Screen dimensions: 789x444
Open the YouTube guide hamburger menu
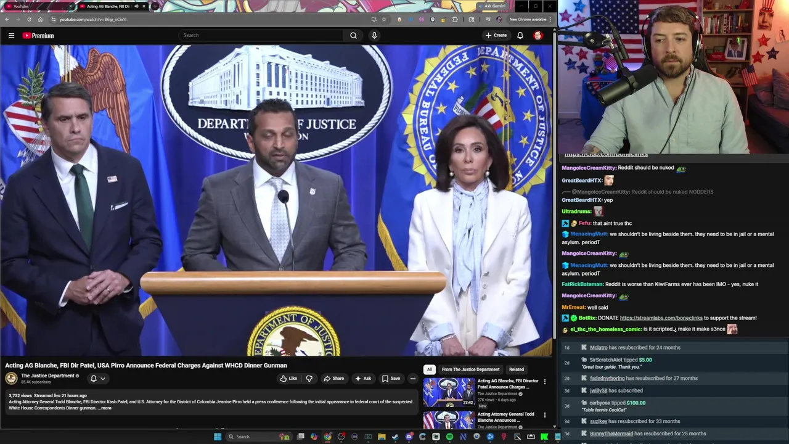tap(11, 35)
